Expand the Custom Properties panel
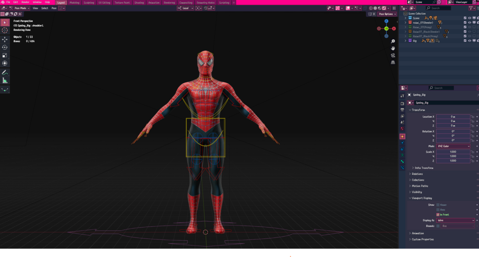479x257 pixels. [x=422, y=239]
